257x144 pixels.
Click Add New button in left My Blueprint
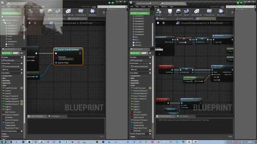click(x=7, y=53)
